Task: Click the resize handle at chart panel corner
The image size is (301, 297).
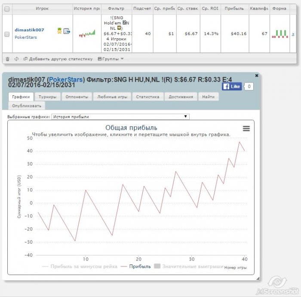Action: click(258, 279)
